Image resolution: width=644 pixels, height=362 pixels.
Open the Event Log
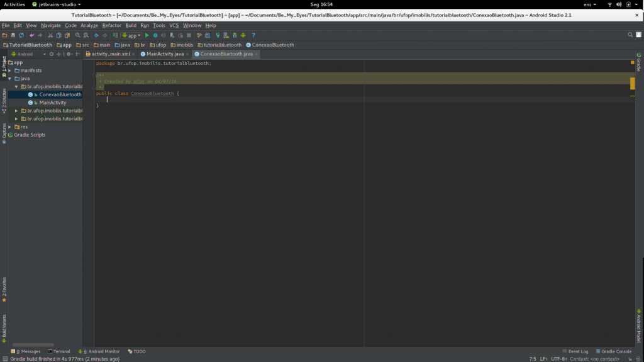tap(575, 351)
